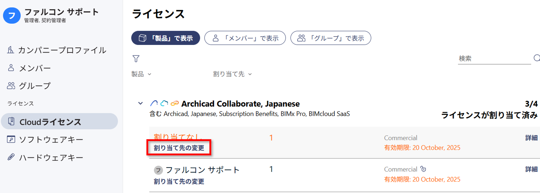Click into the 検索 search field
Viewport: 540px width, 193px height.
click(x=494, y=58)
